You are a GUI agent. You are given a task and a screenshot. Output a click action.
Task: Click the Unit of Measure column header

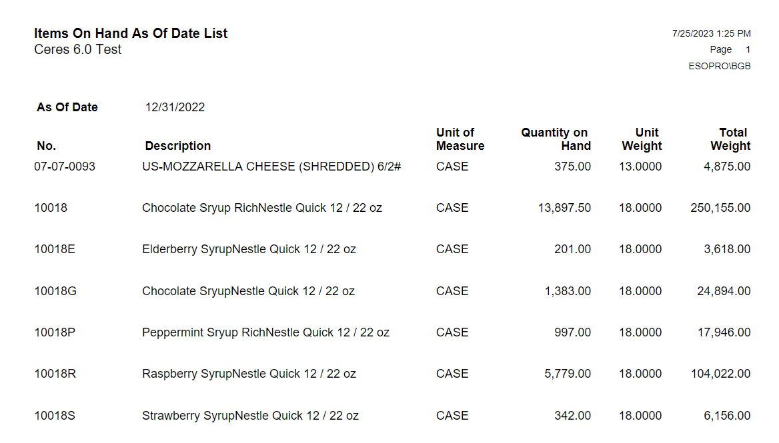click(x=460, y=139)
